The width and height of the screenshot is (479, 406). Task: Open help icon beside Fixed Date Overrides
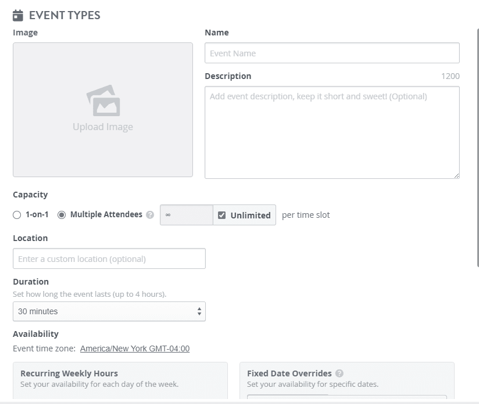tap(339, 373)
